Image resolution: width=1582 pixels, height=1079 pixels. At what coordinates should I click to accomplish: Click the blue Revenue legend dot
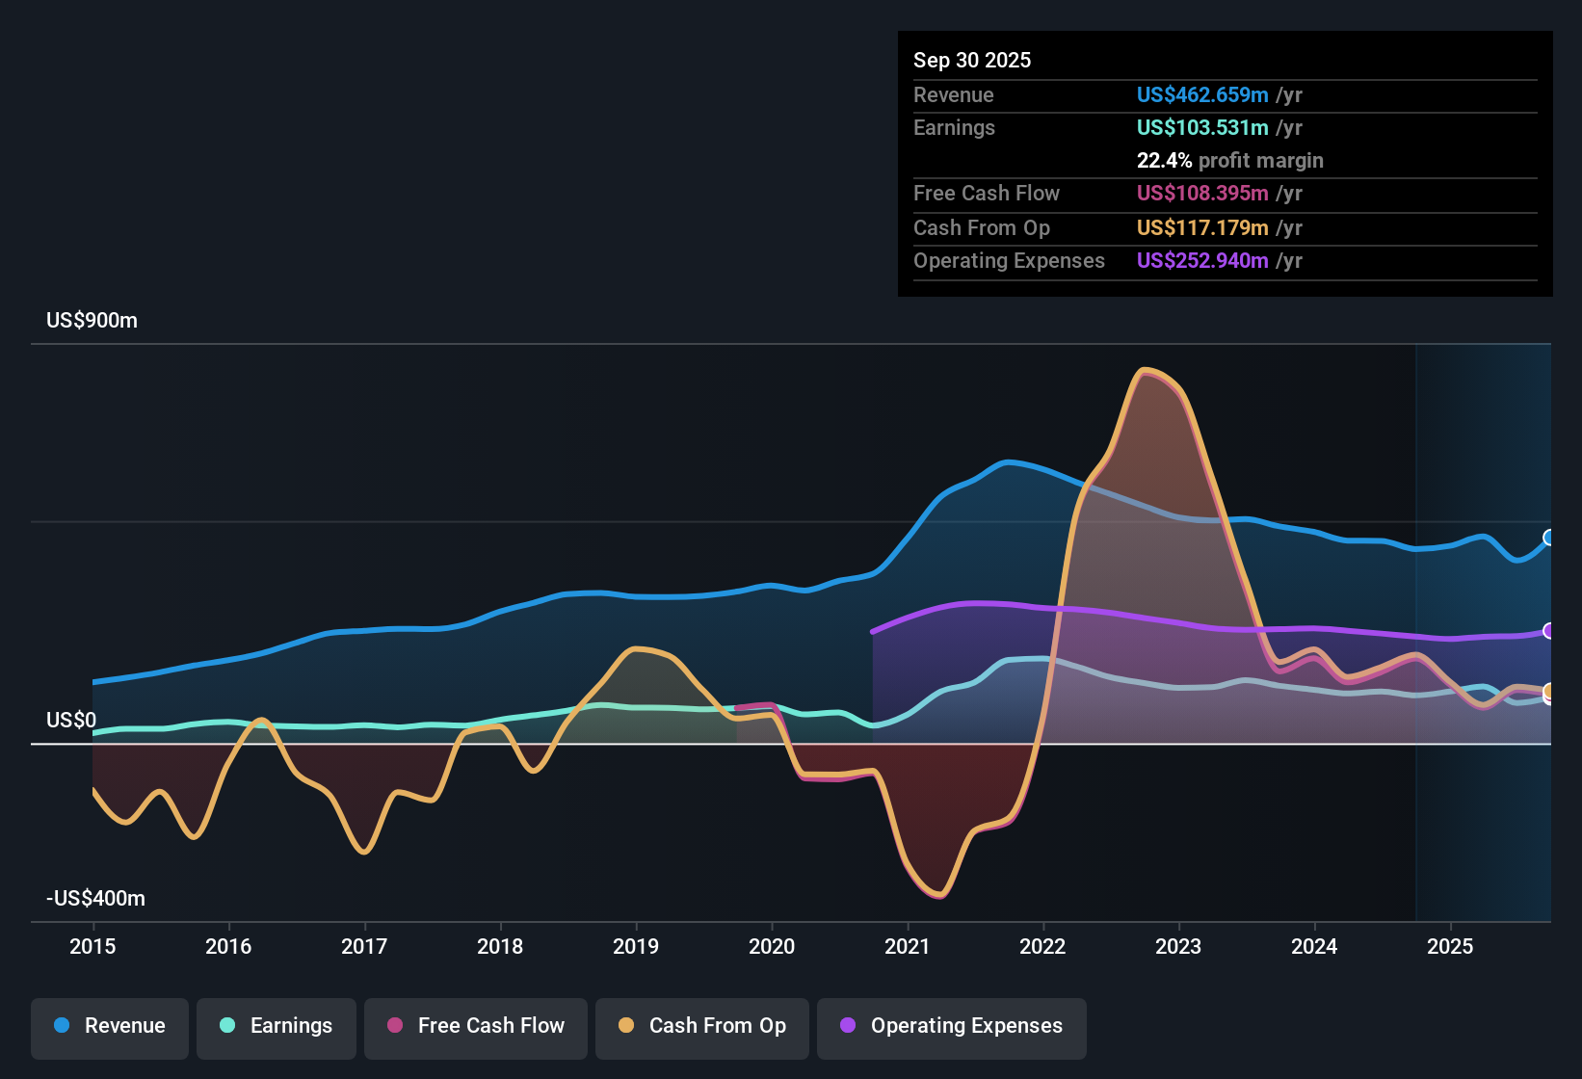[62, 1026]
